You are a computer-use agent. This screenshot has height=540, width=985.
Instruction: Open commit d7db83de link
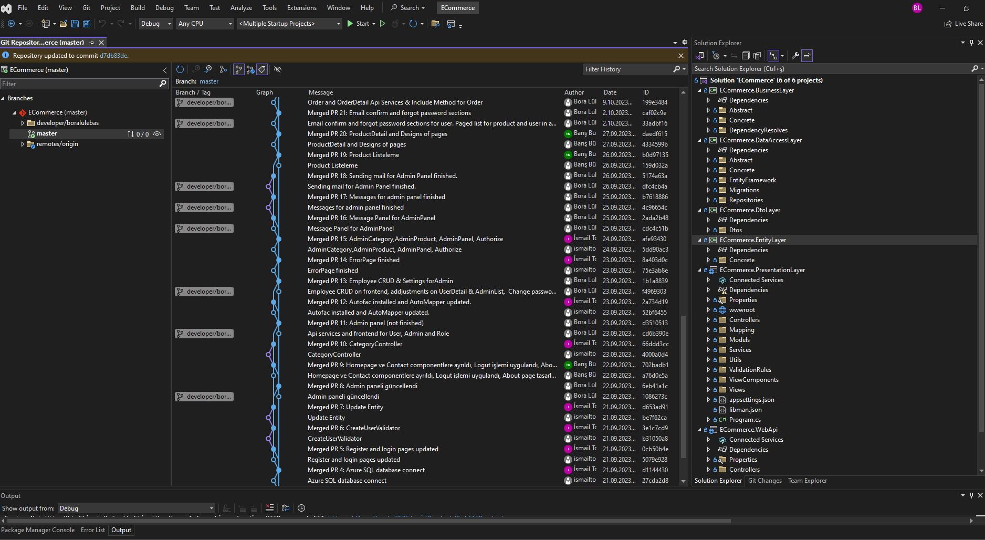click(x=113, y=56)
